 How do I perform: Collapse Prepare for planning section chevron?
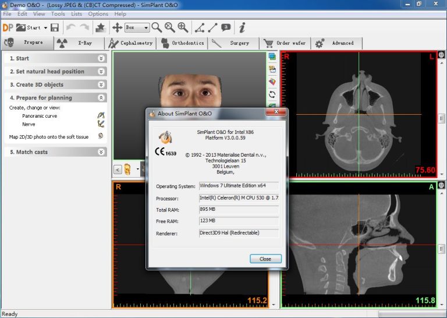pyautogui.click(x=101, y=97)
